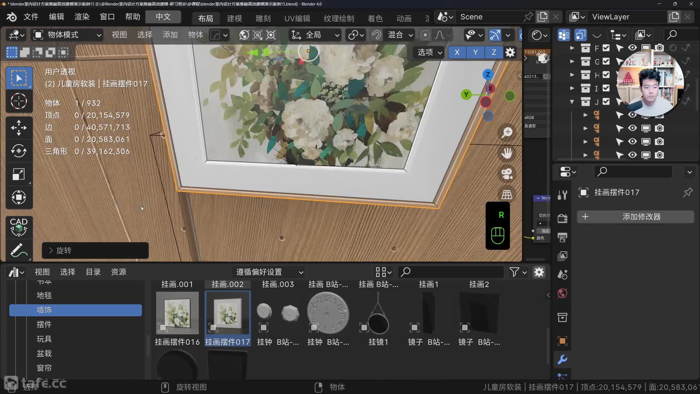Select the Annotate pencil tool
The height and width of the screenshot is (394, 700).
[x=19, y=250]
